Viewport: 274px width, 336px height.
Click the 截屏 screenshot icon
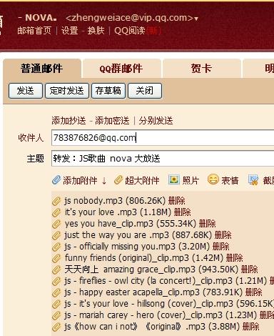point(253,180)
